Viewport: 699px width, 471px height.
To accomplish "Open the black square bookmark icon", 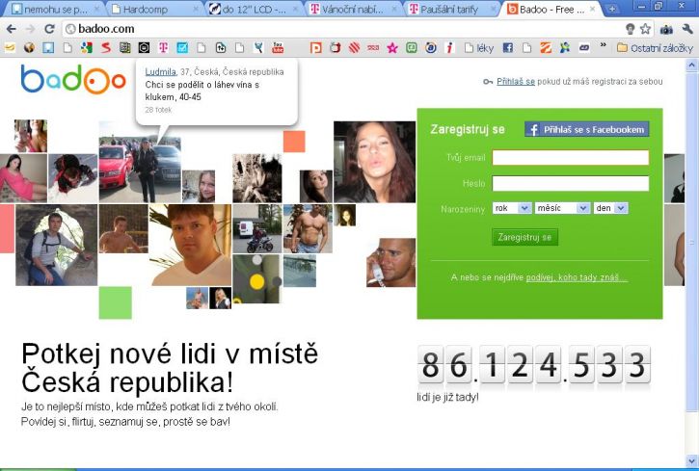I will pos(144,47).
